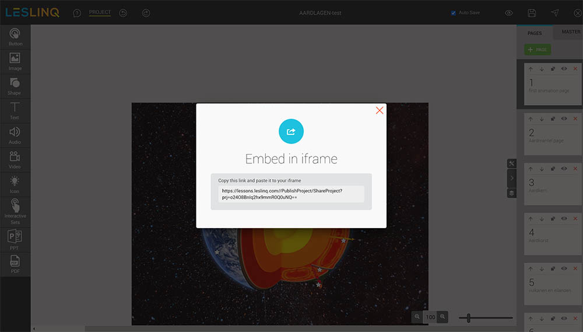The image size is (583, 332).
Task: Save project with floppy disk icon
Action: [532, 13]
